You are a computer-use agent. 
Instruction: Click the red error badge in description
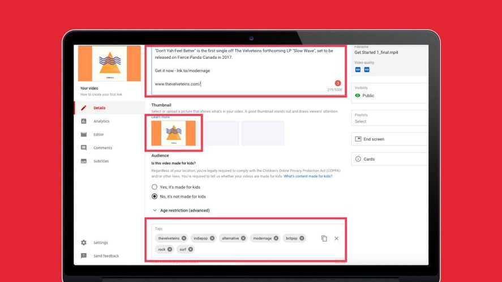pos(337,83)
